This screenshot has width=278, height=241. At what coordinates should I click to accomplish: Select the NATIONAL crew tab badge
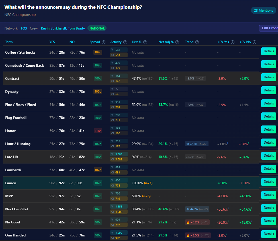pos(97,28)
